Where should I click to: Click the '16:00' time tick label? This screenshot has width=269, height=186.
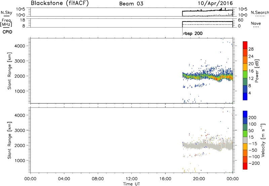click(x=165, y=179)
